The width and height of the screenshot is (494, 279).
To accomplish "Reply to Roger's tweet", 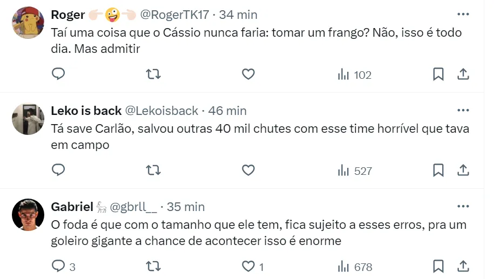I will pyautogui.click(x=58, y=74).
